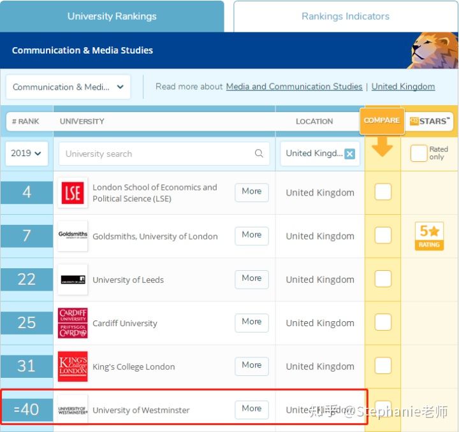Open University of Leeds link
Viewport: 459px width, 432px height.
tap(128, 280)
